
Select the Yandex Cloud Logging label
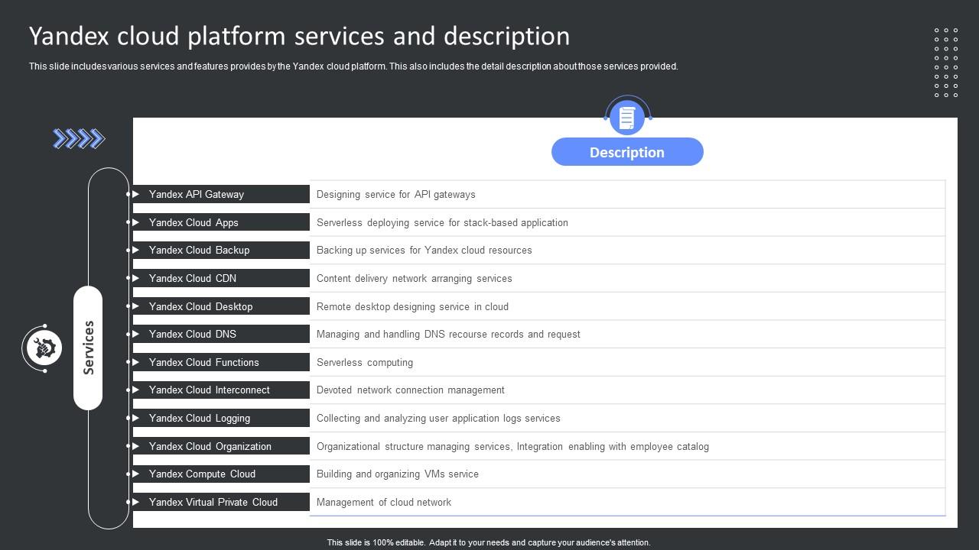pyautogui.click(x=200, y=418)
